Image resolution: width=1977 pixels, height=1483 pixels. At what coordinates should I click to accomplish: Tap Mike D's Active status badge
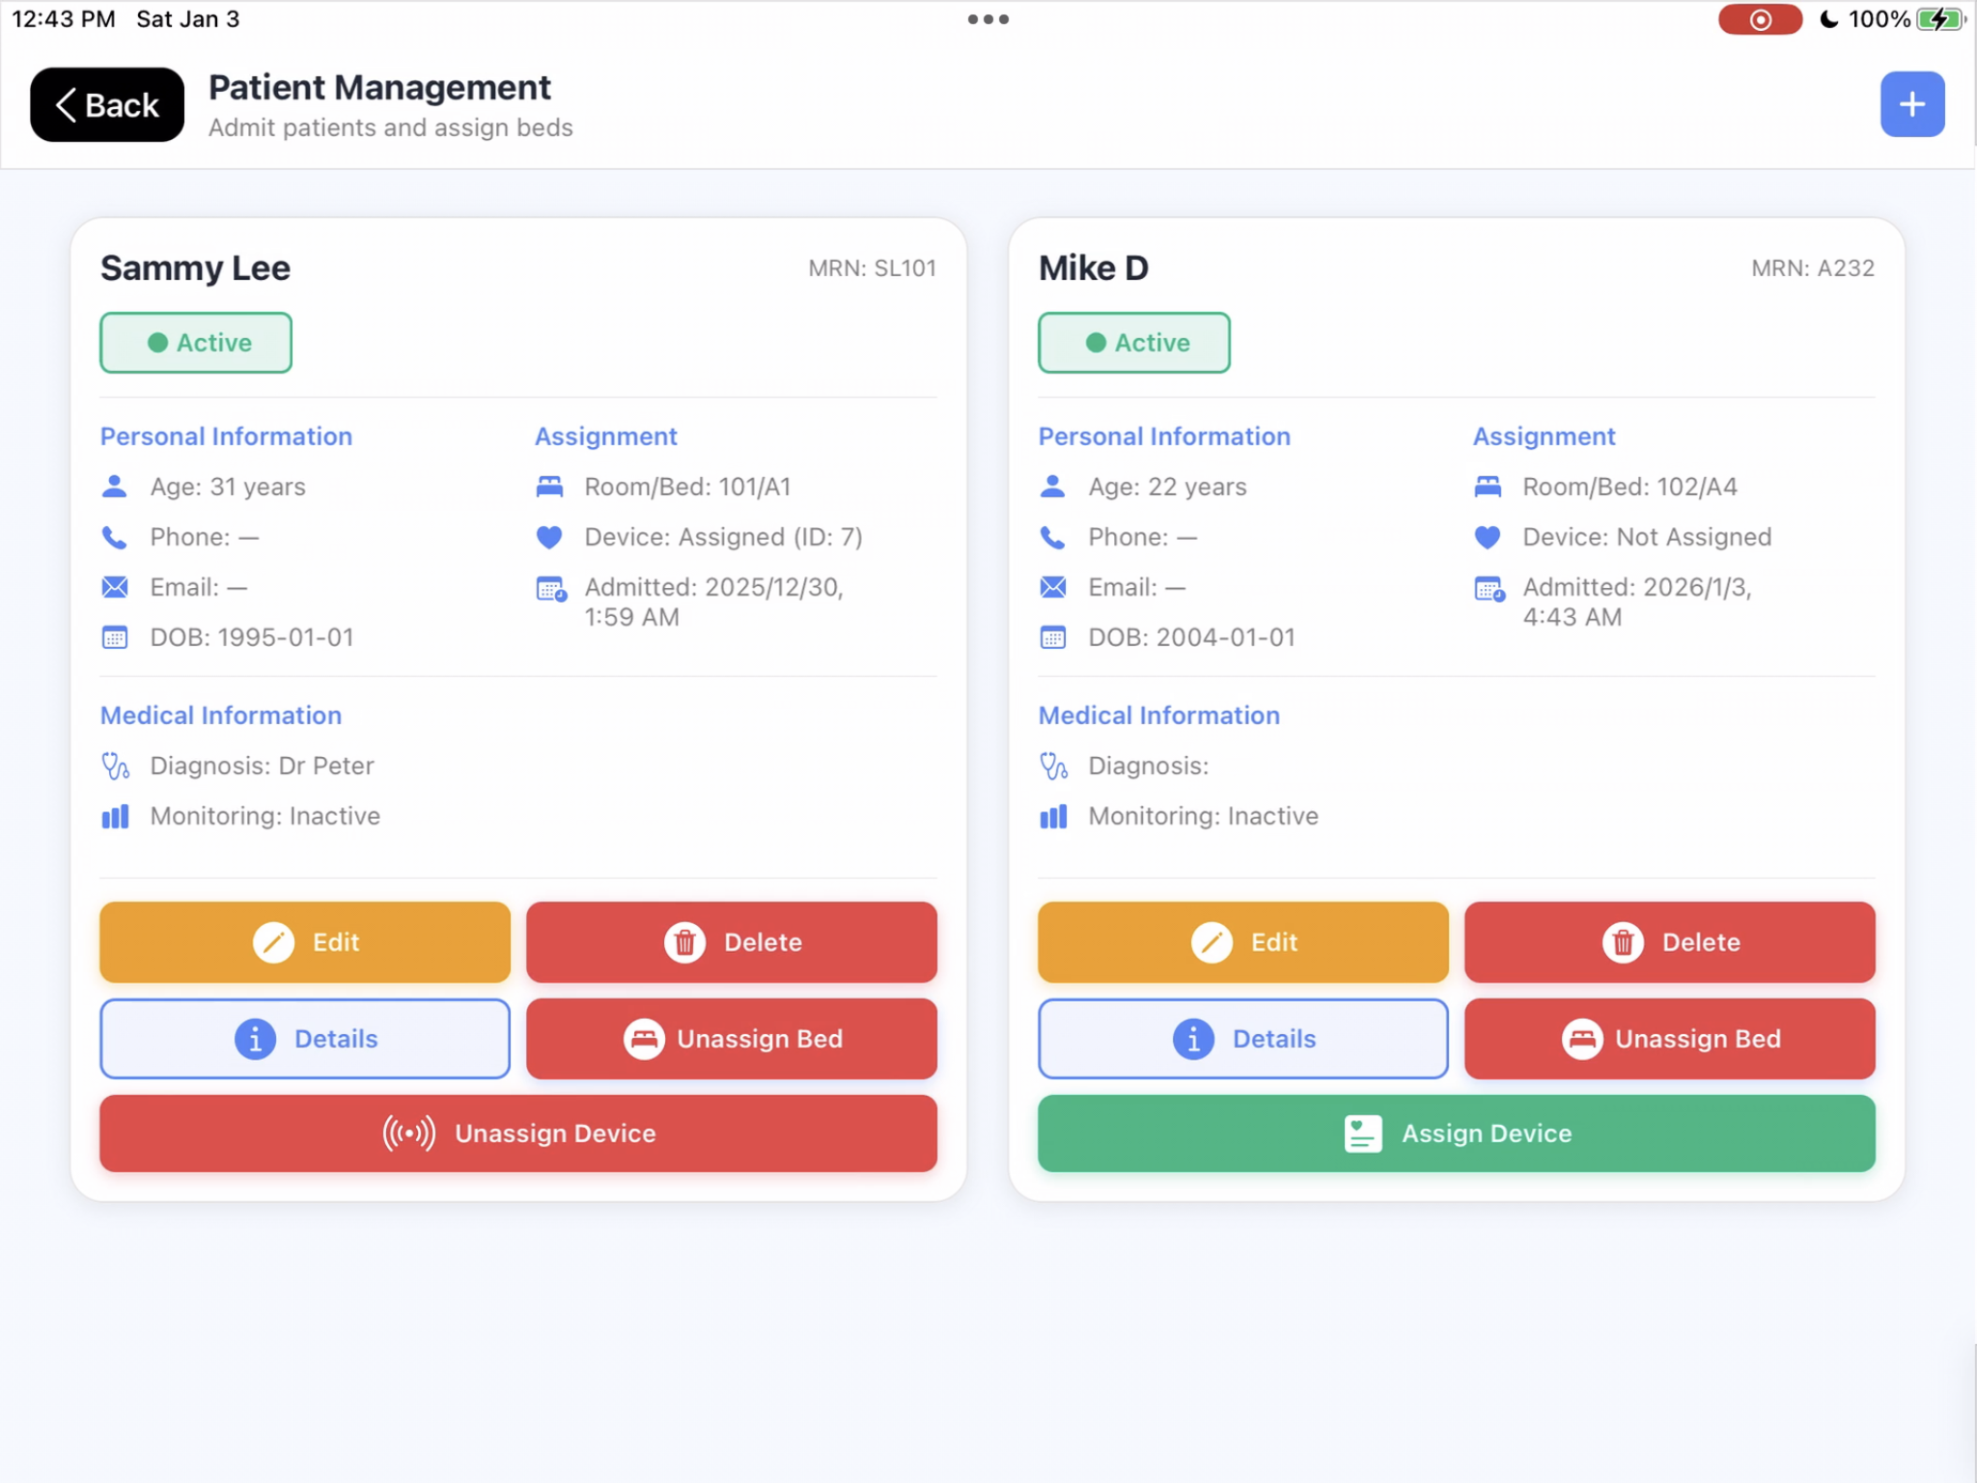(x=1133, y=343)
